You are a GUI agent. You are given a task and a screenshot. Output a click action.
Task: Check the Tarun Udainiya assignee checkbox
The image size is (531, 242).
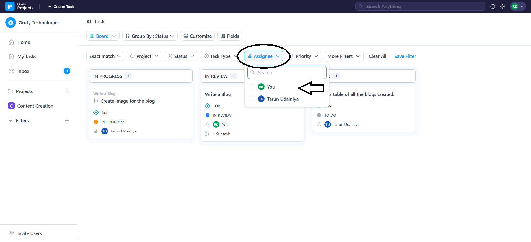pos(252,99)
